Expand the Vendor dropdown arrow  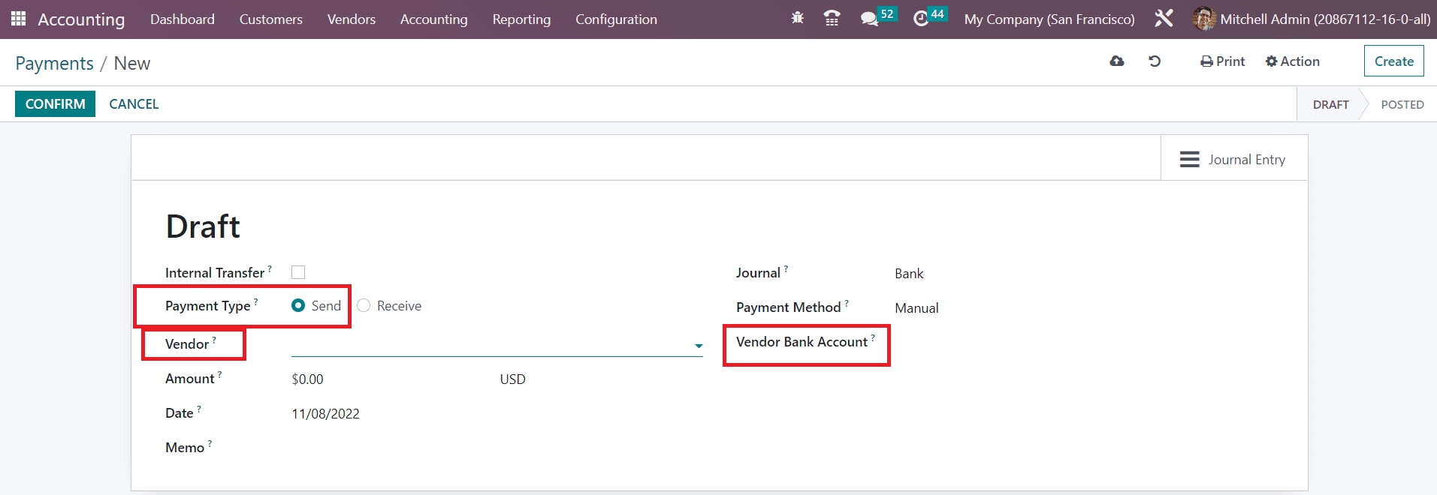point(699,346)
